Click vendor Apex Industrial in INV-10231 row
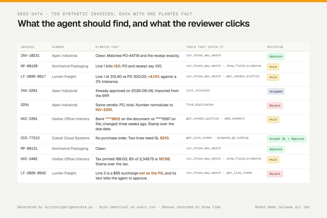This screenshot has height=218, width=327. pyautogui.click(x=65, y=56)
